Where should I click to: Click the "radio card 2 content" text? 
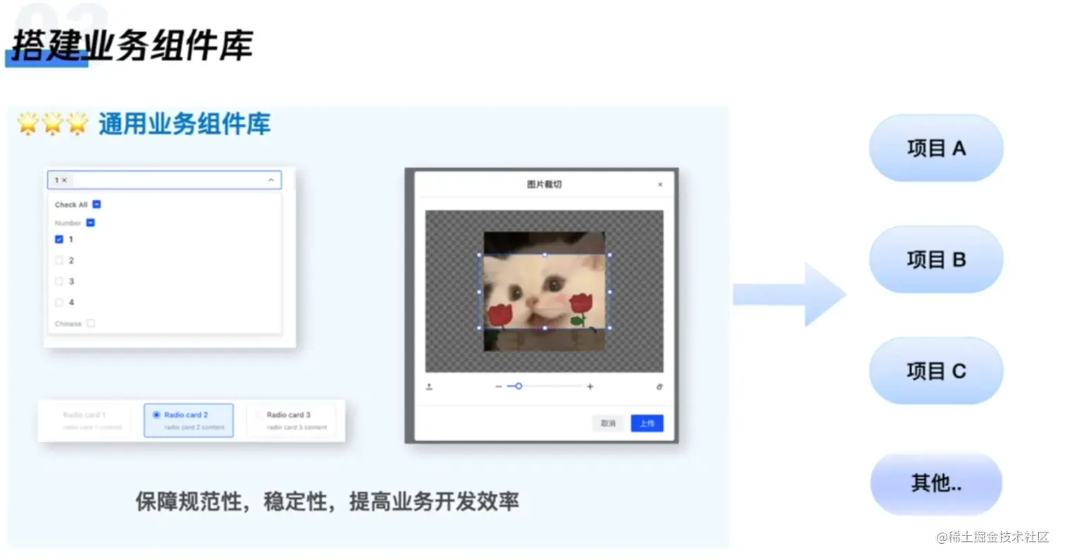click(194, 428)
